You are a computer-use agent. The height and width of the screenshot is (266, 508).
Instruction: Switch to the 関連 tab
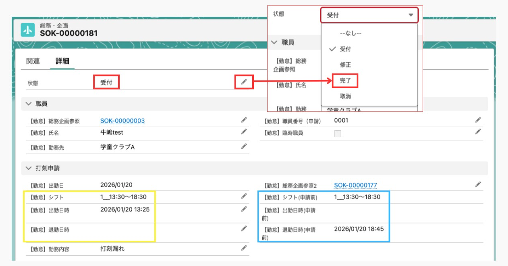33,61
